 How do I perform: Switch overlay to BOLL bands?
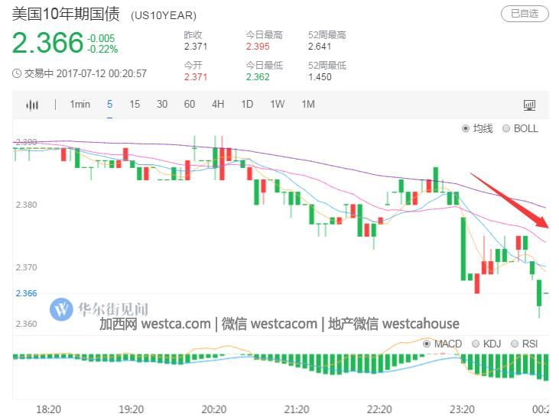(x=506, y=129)
